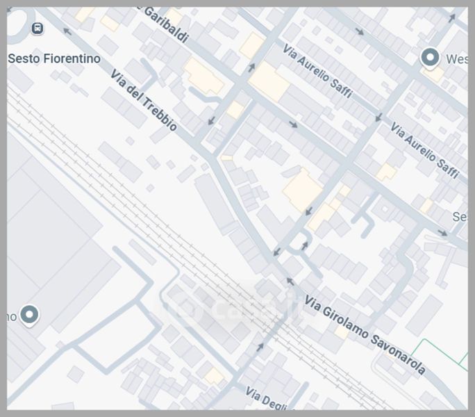
Task: Click the green outlined area at bottom right
Action: [x=444, y=356]
